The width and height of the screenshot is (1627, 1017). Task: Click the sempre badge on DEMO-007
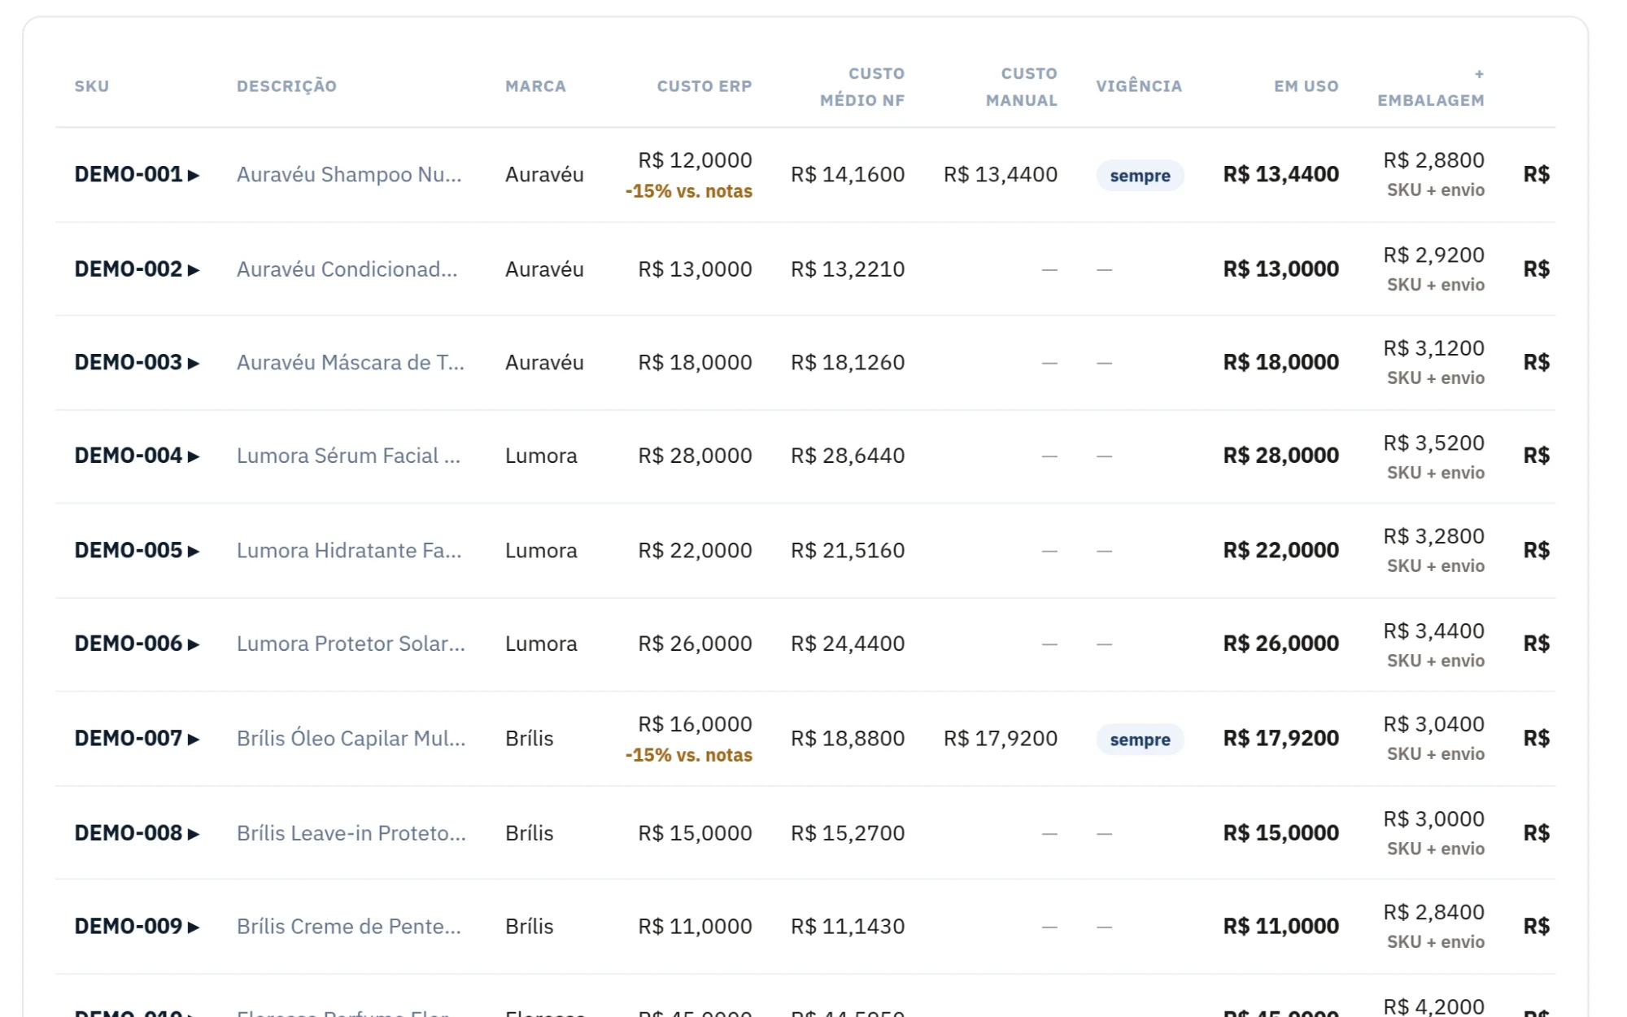click(x=1140, y=740)
